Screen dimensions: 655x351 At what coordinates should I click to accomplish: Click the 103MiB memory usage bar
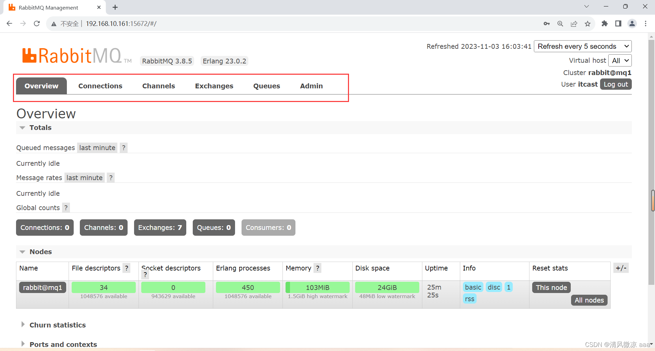tap(318, 288)
